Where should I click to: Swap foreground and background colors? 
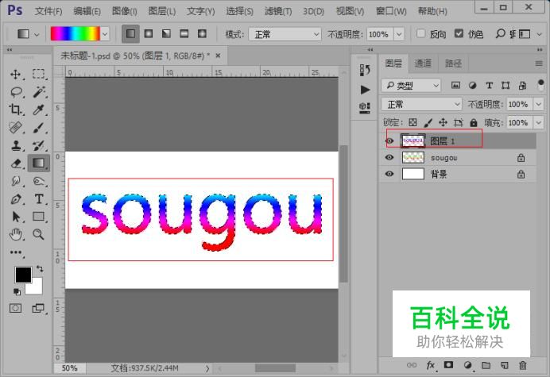[40, 269]
